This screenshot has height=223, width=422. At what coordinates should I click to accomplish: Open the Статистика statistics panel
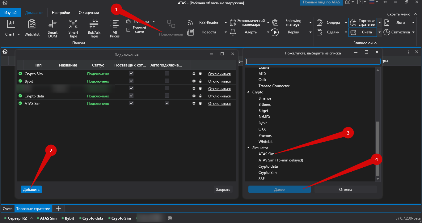[x=397, y=32]
